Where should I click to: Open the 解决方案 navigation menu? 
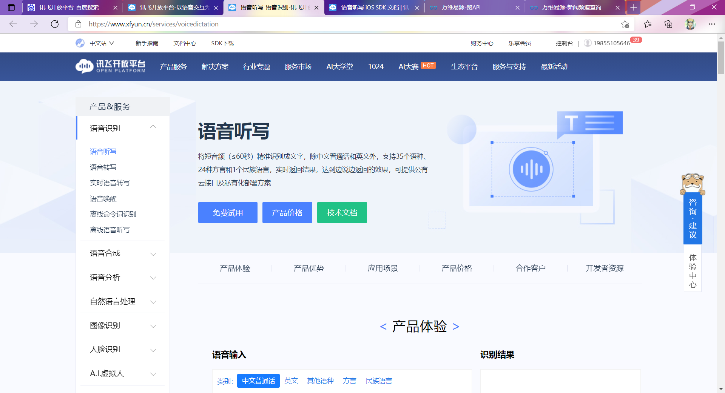(x=215, y=66)
